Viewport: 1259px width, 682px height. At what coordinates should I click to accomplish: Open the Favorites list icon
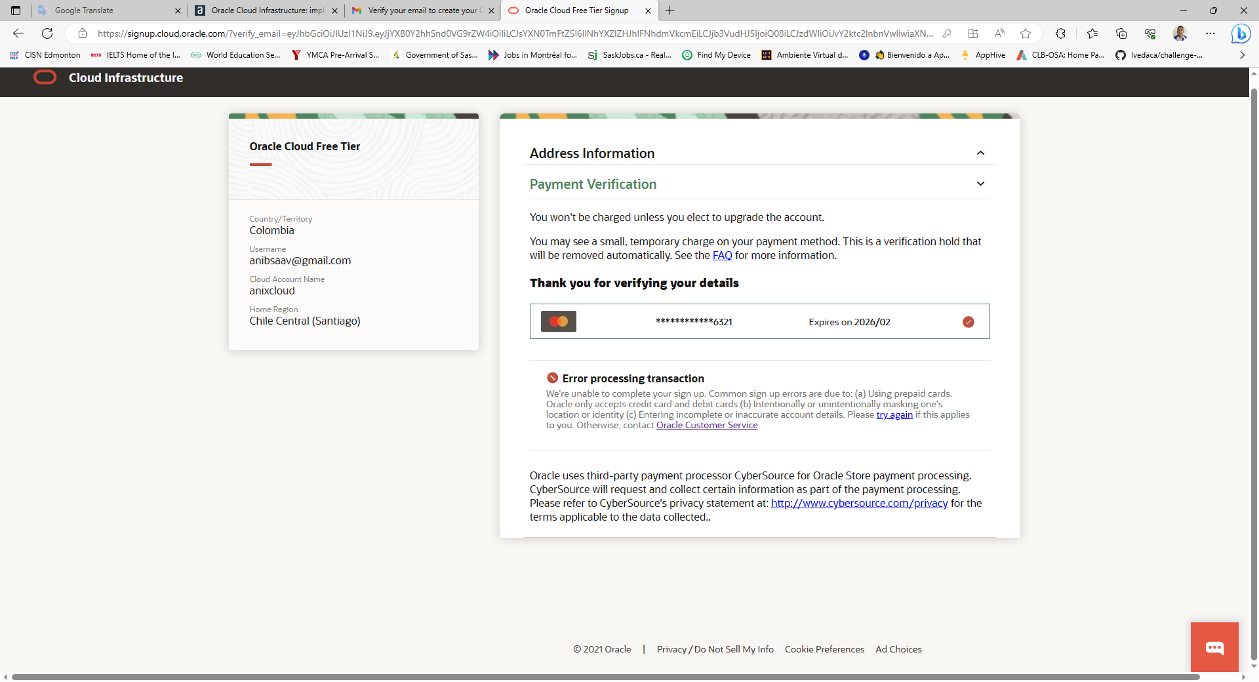[1092, 33]
